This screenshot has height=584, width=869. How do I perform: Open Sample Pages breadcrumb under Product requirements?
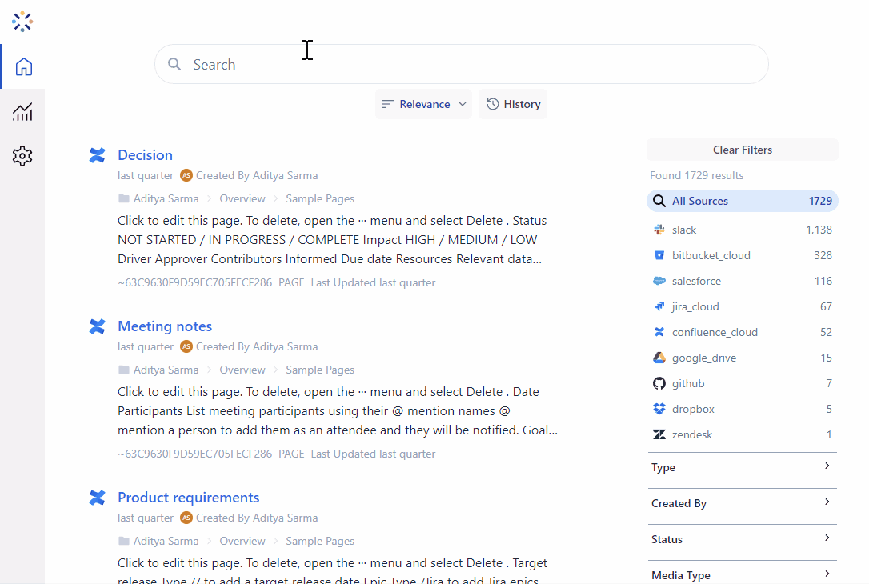click(320, 541)
